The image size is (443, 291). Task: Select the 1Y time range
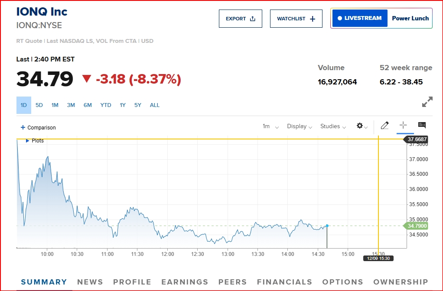[x=123, y=105]
